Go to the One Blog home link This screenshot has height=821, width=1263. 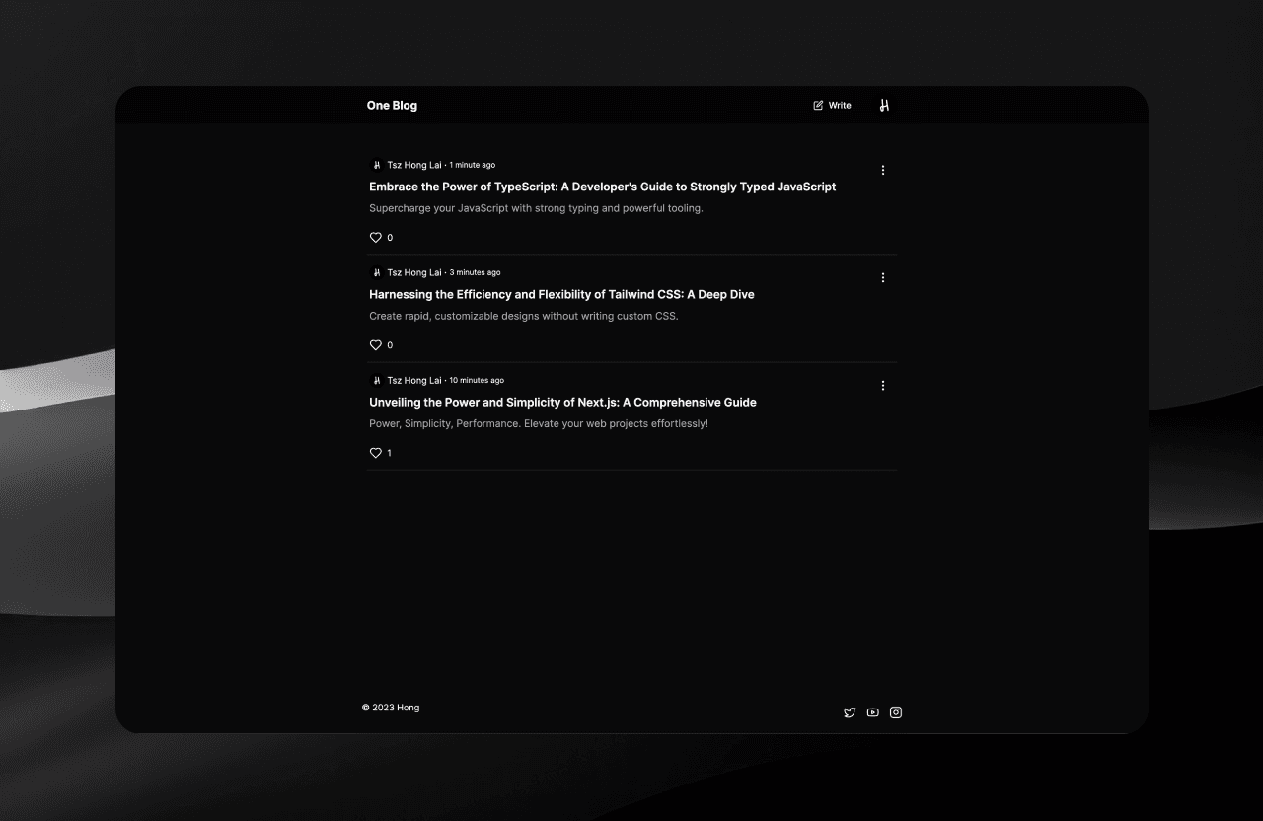(x=392, y=106)
